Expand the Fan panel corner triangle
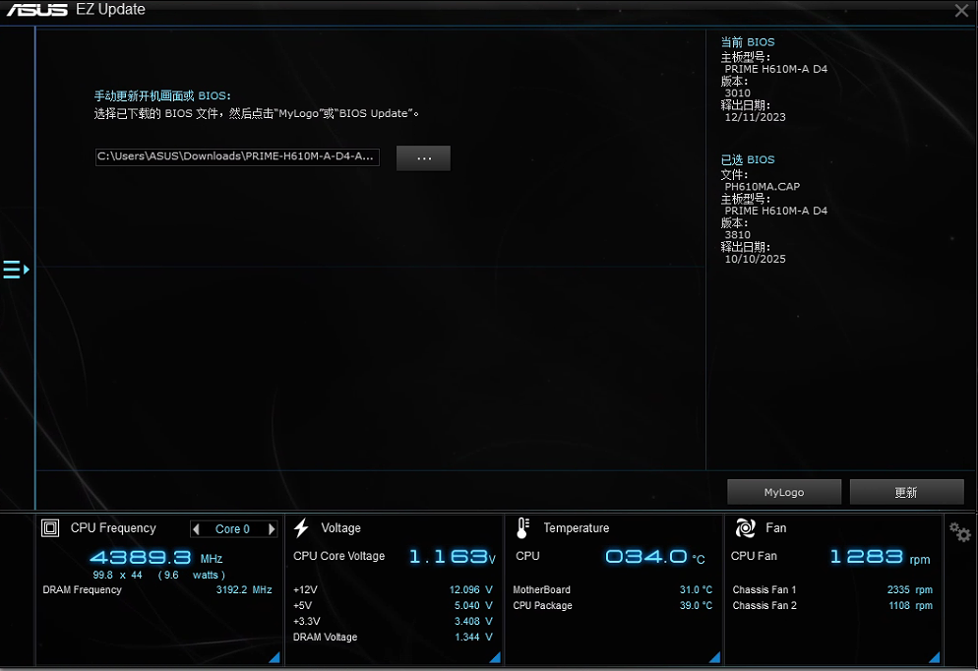This screenshot has width=978, height=671. pyautogui.click(x=935, y=657)
